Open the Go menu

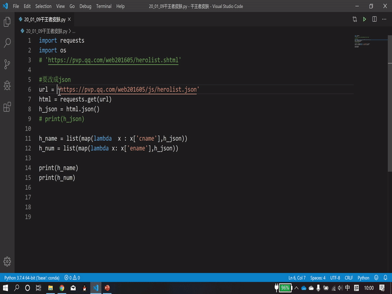click(72, 6)
